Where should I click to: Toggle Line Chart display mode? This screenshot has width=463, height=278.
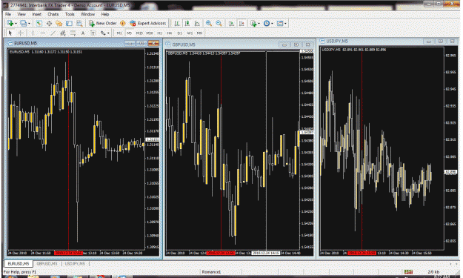(x=197, y=23)
